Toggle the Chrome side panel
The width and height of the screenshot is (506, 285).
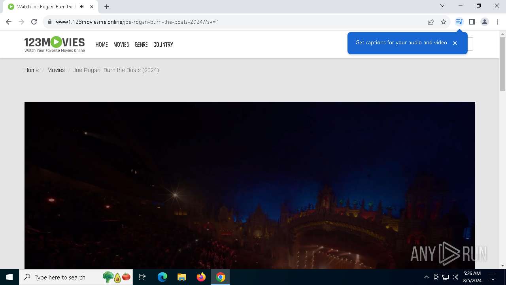(x=472, y=22)
